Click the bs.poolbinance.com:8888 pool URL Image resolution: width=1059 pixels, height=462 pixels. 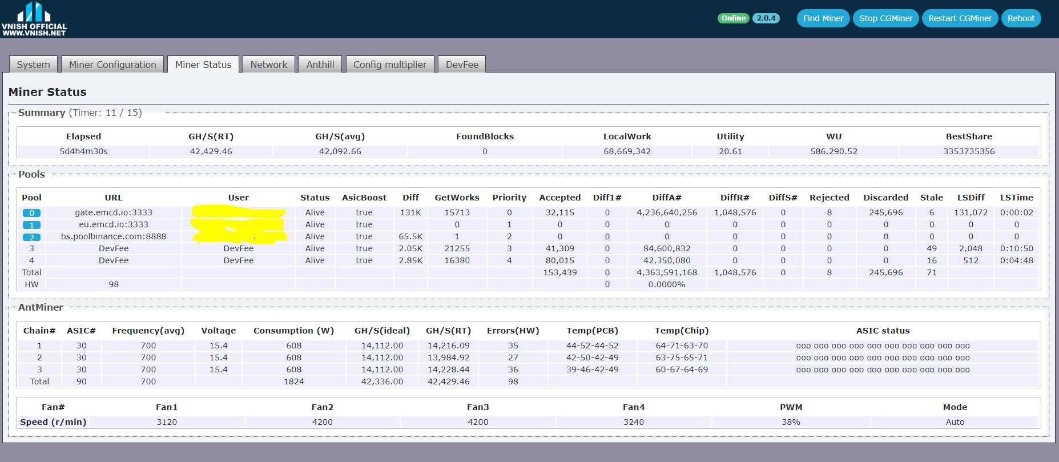tap(114, 236)
